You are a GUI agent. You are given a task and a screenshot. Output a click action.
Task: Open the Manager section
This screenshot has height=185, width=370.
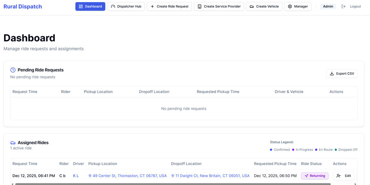coord(298,6)
